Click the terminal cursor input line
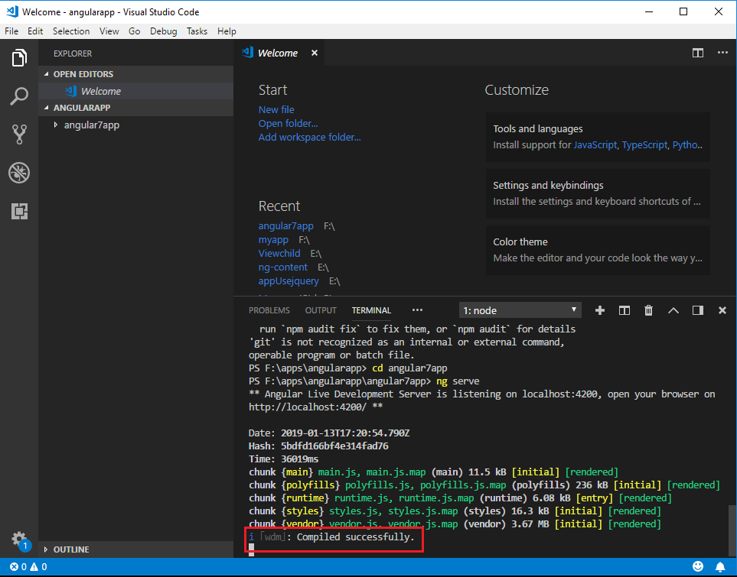Screen dimensions: 737x577 click(x=252, y=549)
